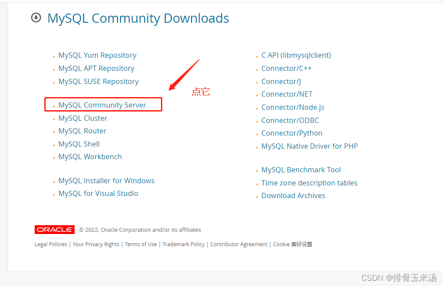Open Legal Policies in the footer
Image resolution: width=443 pixels, height=286 pixels.
(x=51, y=244)
